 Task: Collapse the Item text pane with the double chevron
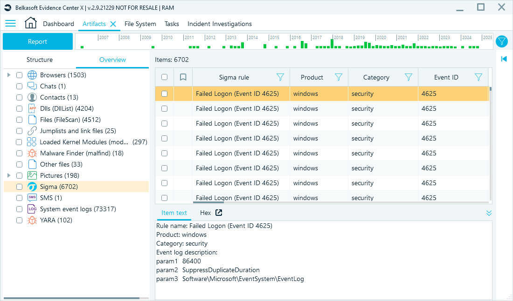click(489, 213)
